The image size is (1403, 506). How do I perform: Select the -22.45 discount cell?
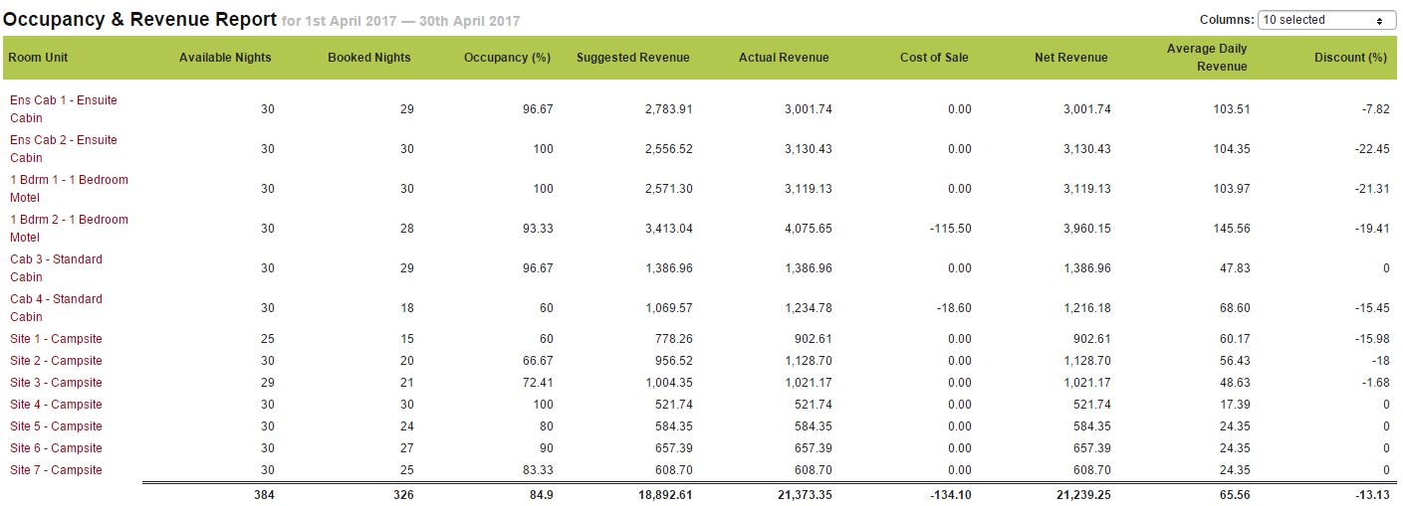coord(1374,149)
